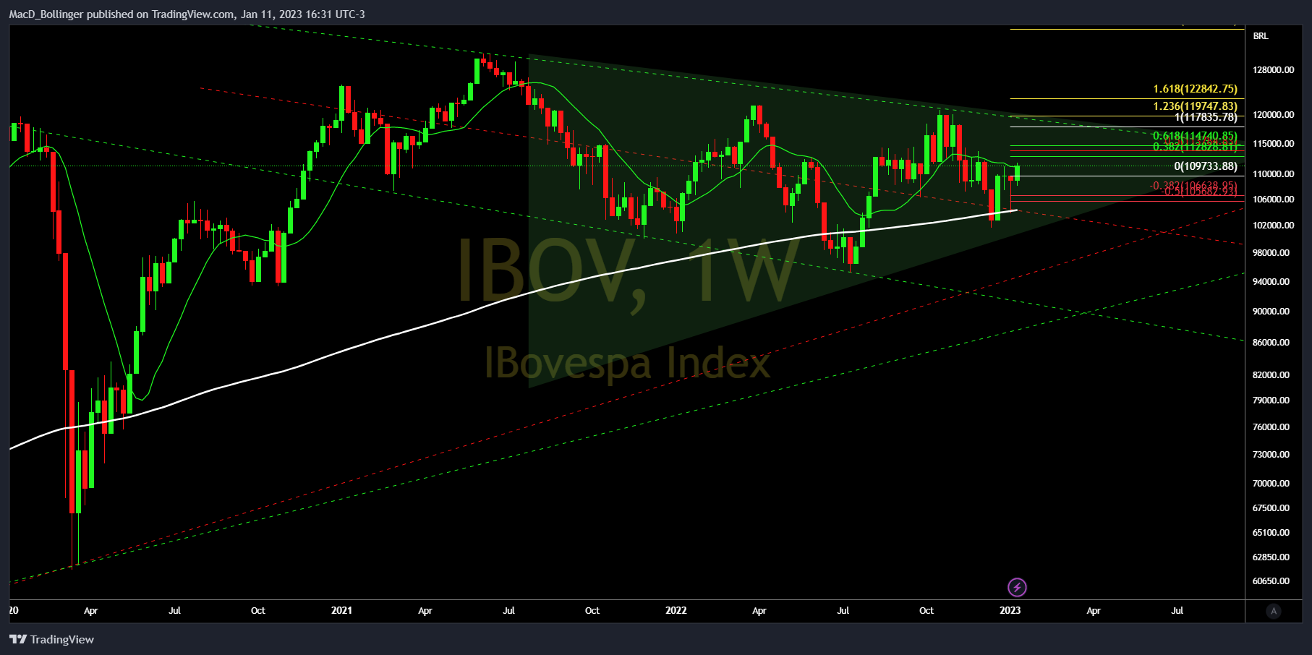Click the purple lightning bolt icon
The height and width of the screenshot is (655, 1312).
pos(1017,587)
